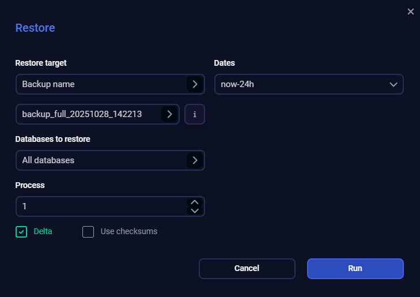Increment the Process count with up arrow
This screenshot has height=297, width=420.
pyautogui.click(x=195, y=202)
